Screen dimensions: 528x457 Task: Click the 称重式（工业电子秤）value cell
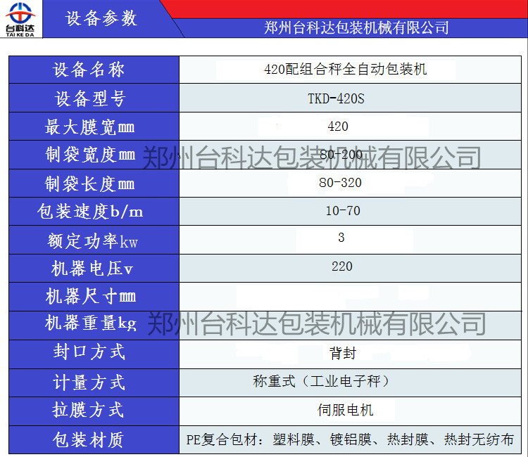[321, 382]
